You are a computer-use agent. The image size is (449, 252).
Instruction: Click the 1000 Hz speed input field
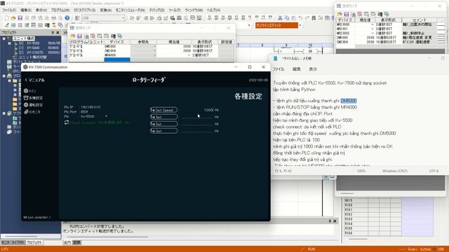coord(198,110)
